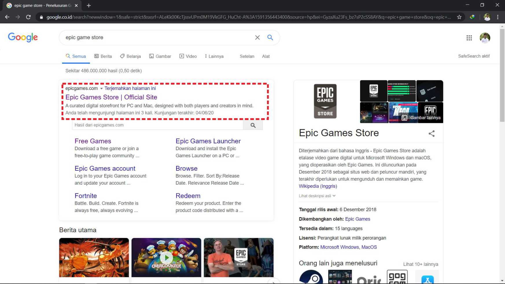Expand Lihat deskripsi asli

point(317,196)
